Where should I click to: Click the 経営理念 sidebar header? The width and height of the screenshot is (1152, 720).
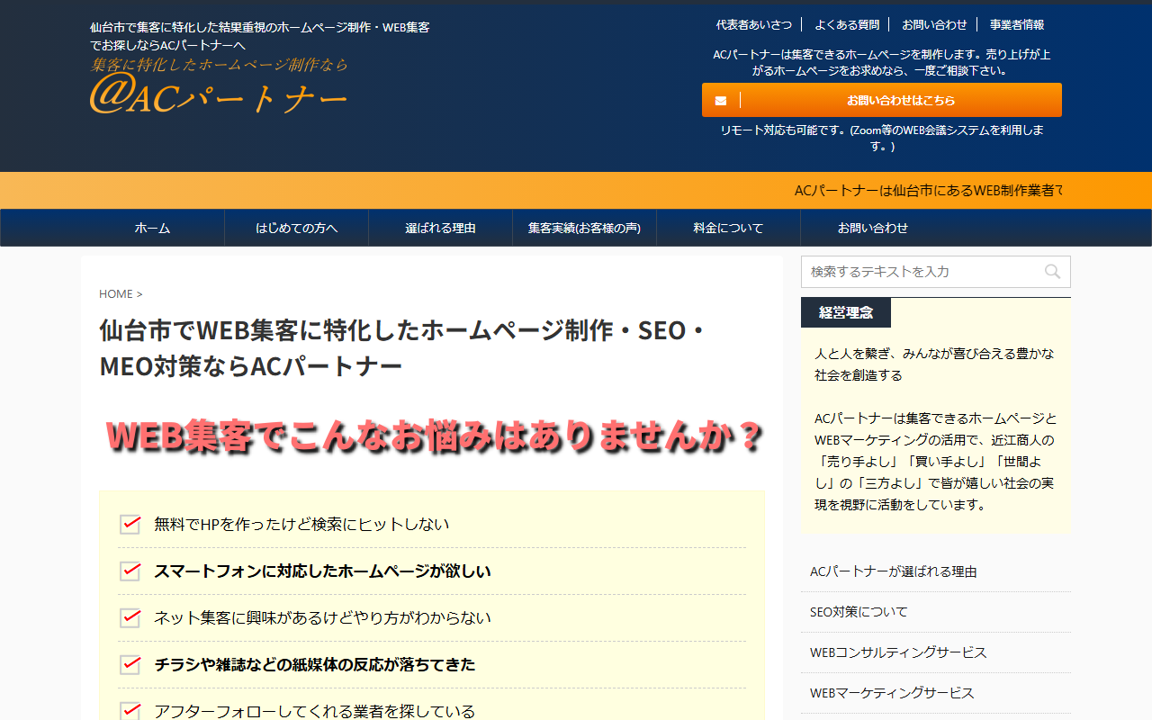coord(844,312)
